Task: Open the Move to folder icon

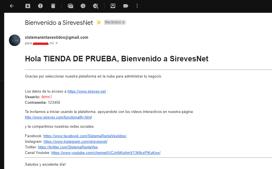Action: (x=113, y=6)
